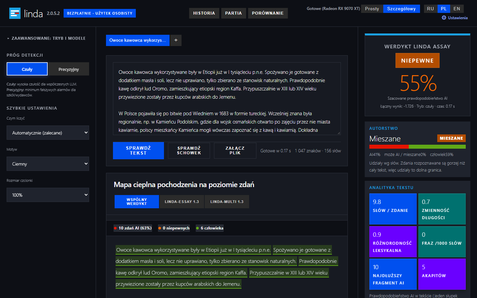Select PL interface language
Viewport: 477px width, 298px height.
pyautogui.click(x=444, y=9)
